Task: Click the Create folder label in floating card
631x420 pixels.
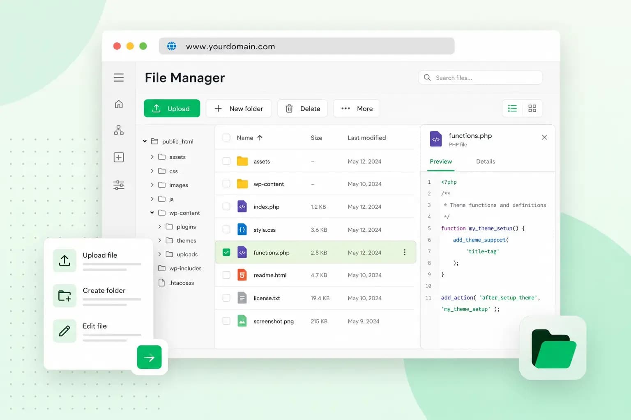Action: 104,290
